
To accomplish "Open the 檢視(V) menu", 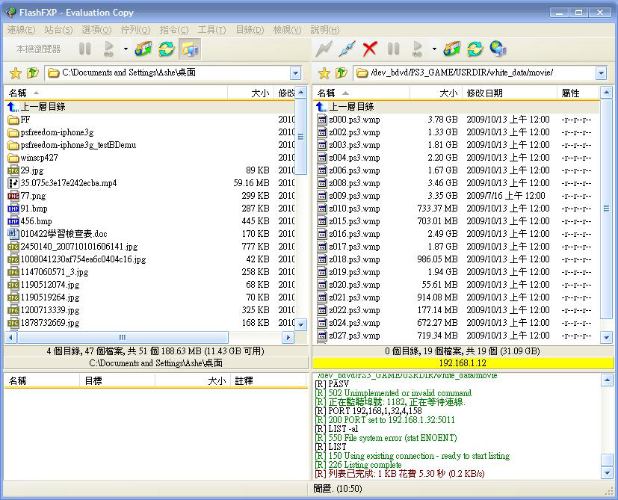I will (287, 30).
